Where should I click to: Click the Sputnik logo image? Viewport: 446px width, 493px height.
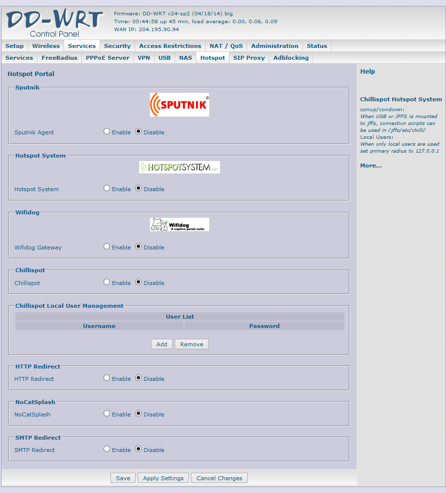179,105
